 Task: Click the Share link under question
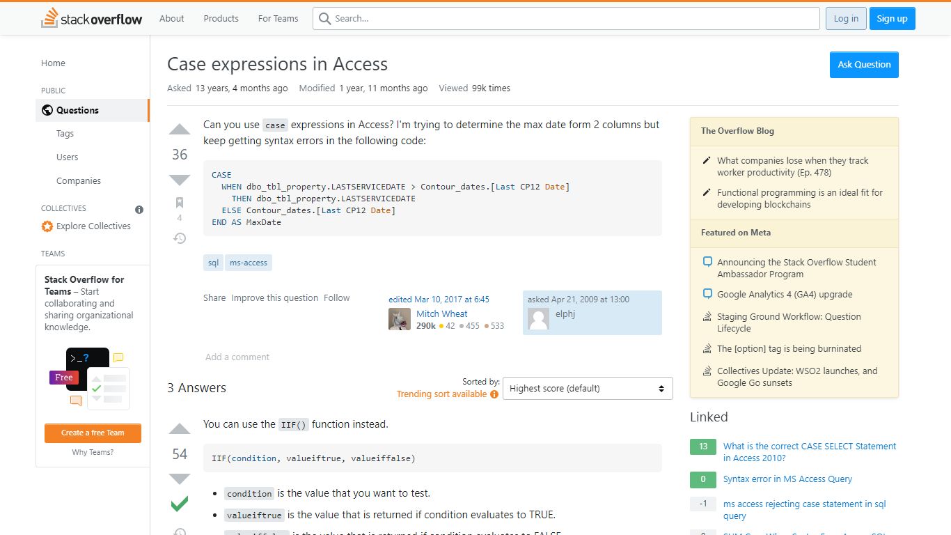214,298
